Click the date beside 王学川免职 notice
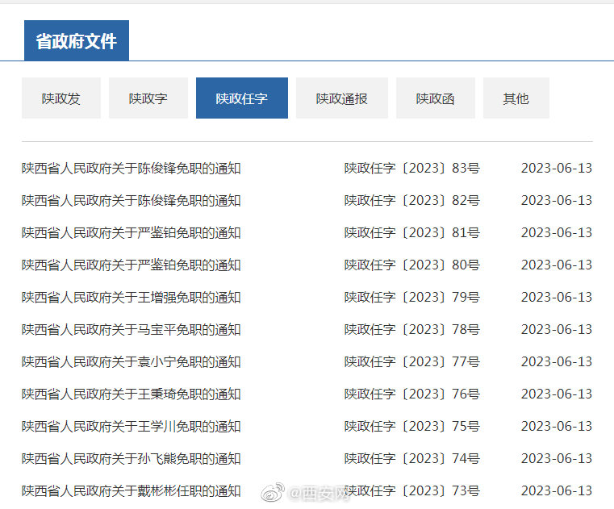 click(557, 427)
